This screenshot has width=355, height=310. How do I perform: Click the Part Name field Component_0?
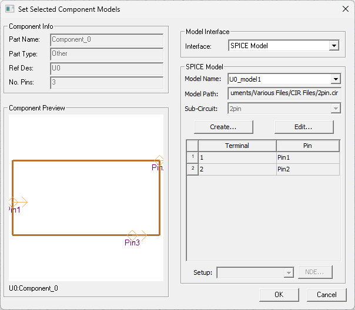[106, 40]
